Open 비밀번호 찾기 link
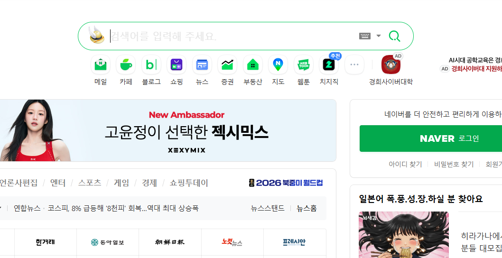Image resolution: width=502 pixels, height=258 pixels. (x=454, y=164)
